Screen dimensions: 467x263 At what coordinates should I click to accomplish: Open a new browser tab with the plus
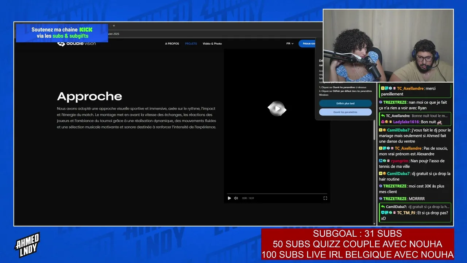coord(114,26)
